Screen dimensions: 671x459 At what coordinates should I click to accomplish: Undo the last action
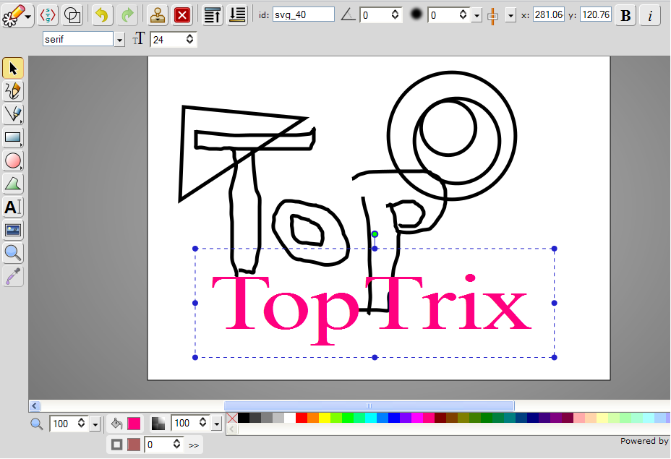(x=101, y=14)
